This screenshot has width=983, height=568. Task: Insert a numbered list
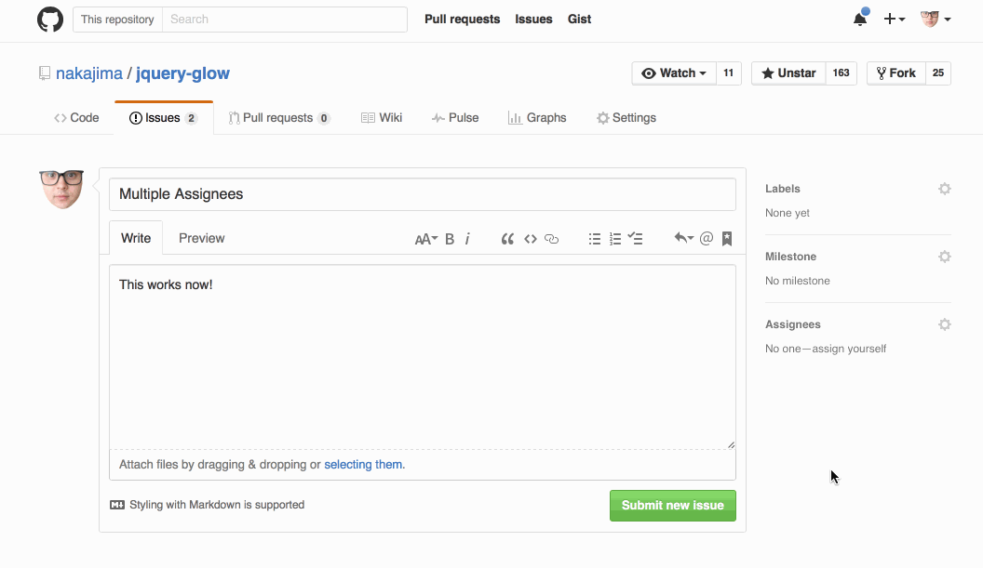pos(615,239)
